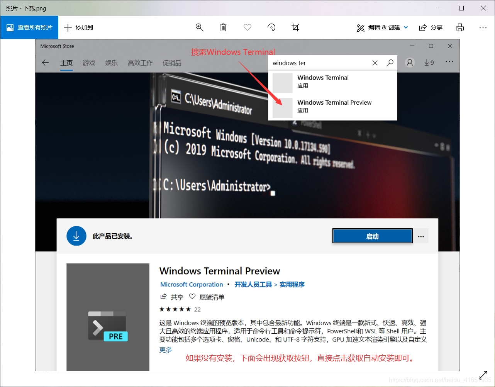The image size is (495, 387).
Task: Open the Microsoft Corporation publisher link
Action: (192, 284)
